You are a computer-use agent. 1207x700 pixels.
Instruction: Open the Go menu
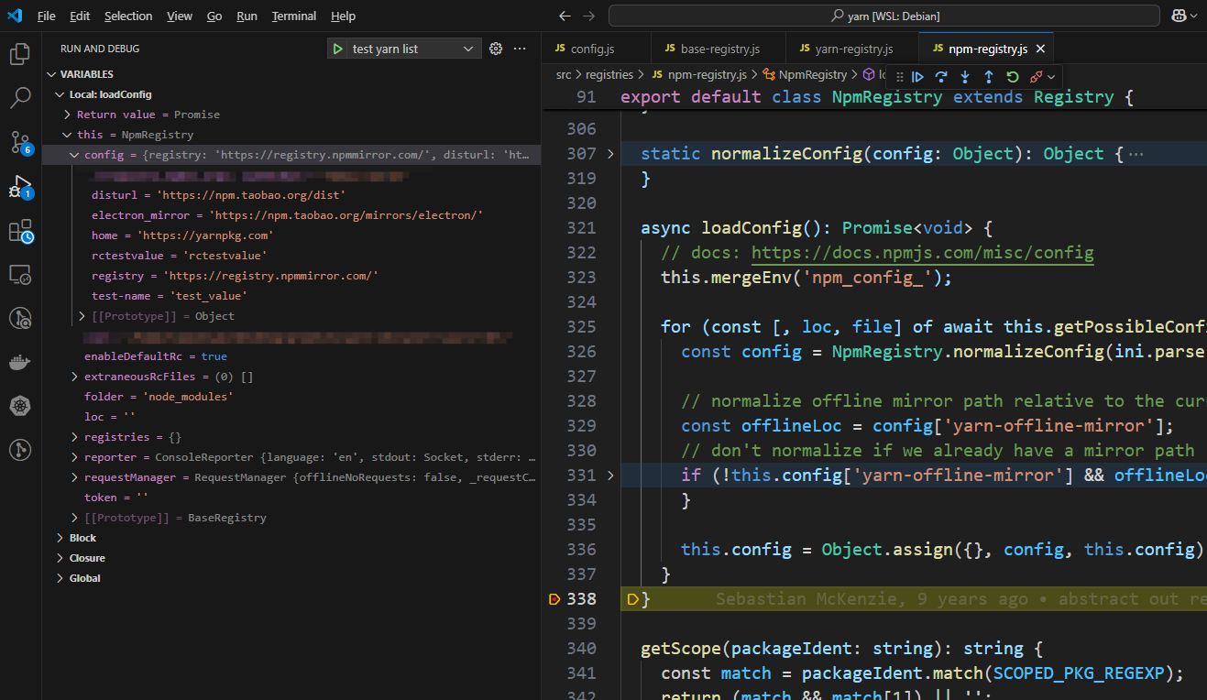point(214,16)
